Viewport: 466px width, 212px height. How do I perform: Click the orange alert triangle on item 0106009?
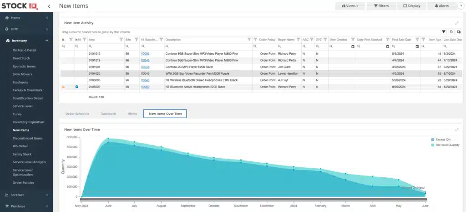point(63,87)
